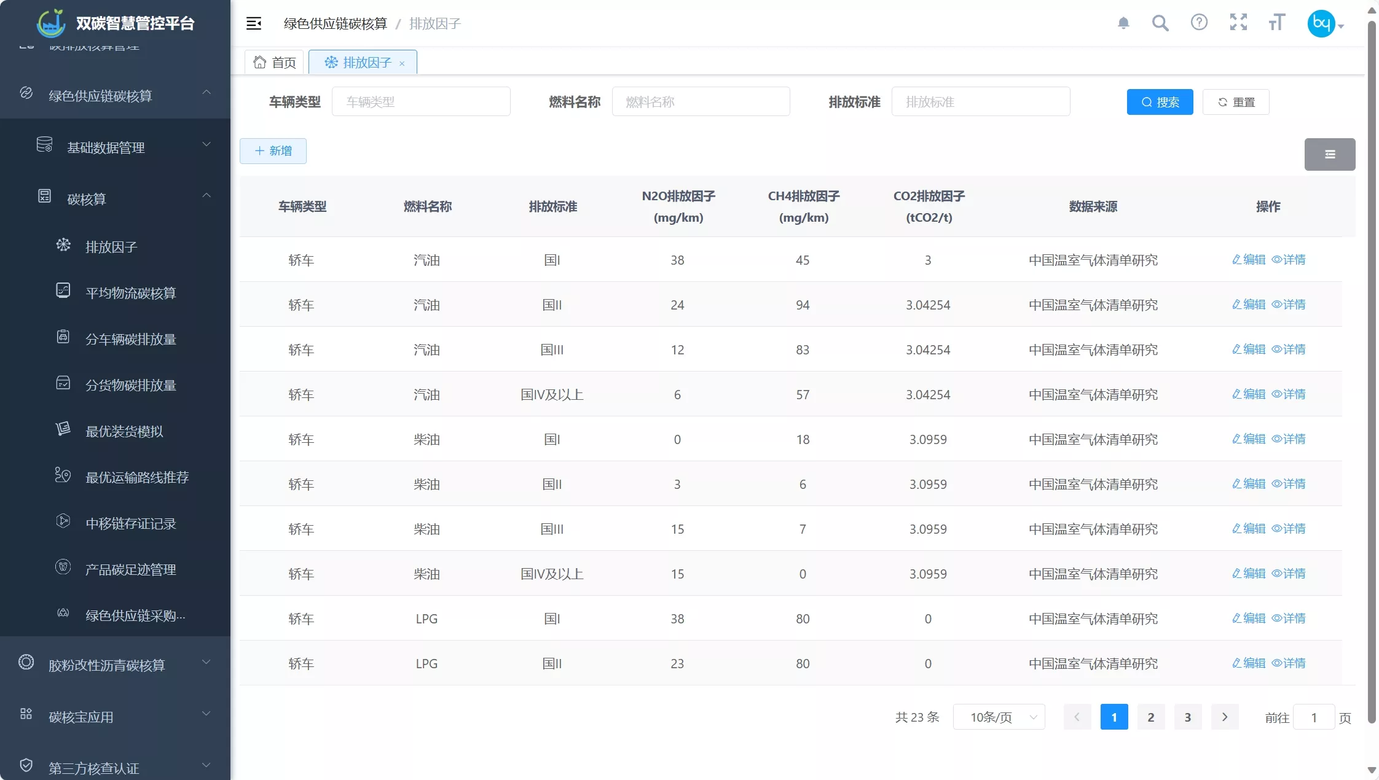Viewport: 1379px width, 780px height.
Task: Click the 绿色供应链碳核算 breadcrumb
Action: click(336, 23)
